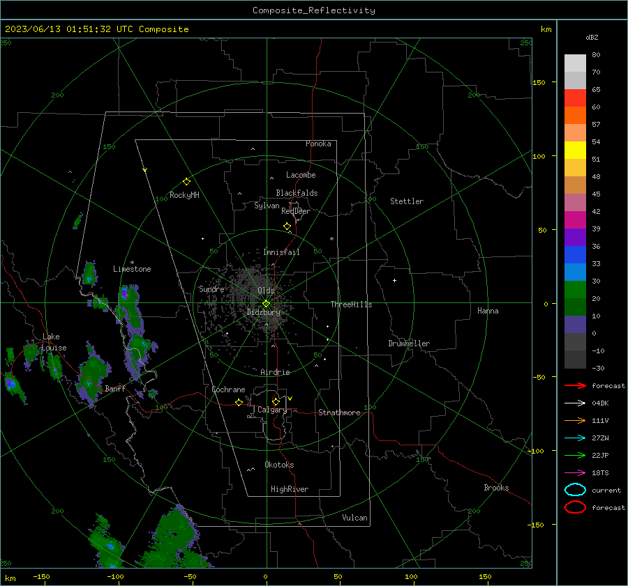628x586 pixels.
Task: Click the yellow diamond marker above Calgary label
Action: 276,401
